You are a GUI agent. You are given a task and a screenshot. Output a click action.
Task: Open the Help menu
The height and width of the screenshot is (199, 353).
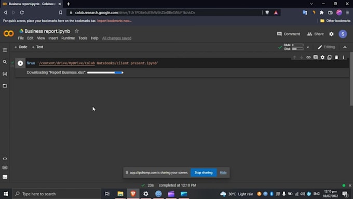(x=94, y=38)
